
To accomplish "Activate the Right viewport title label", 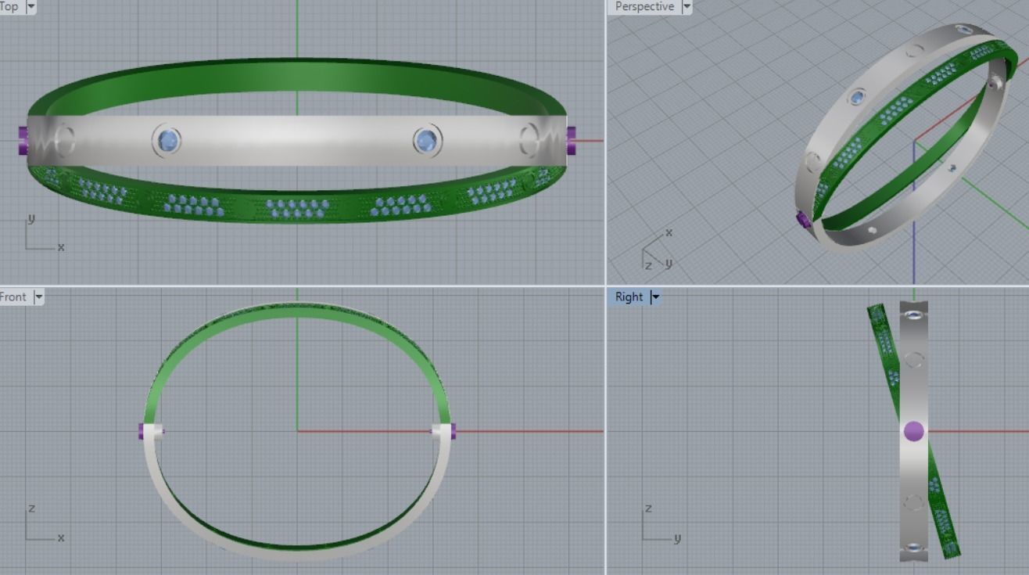I will tap(629, 297).
